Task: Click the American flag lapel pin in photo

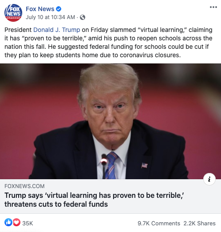Action: coord(145,165)
